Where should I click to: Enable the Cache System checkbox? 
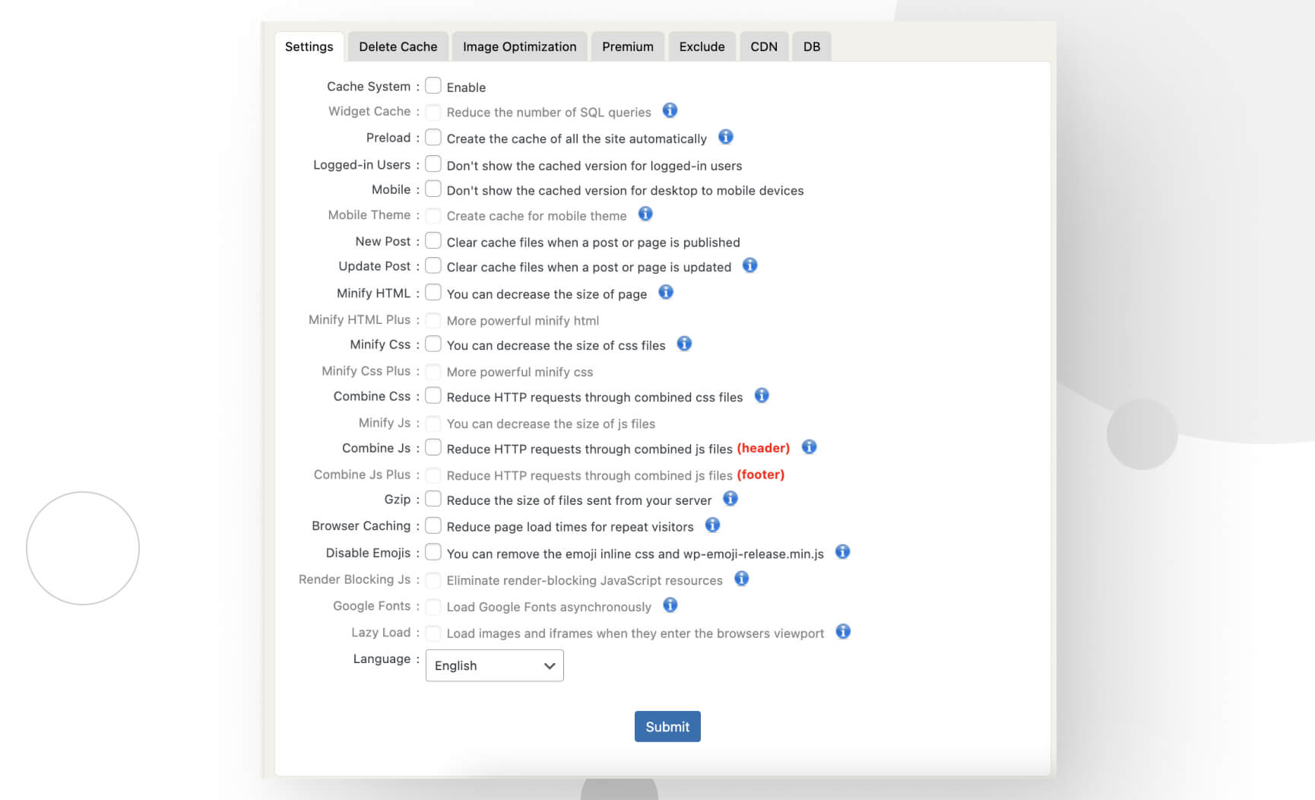click(433, 85)
